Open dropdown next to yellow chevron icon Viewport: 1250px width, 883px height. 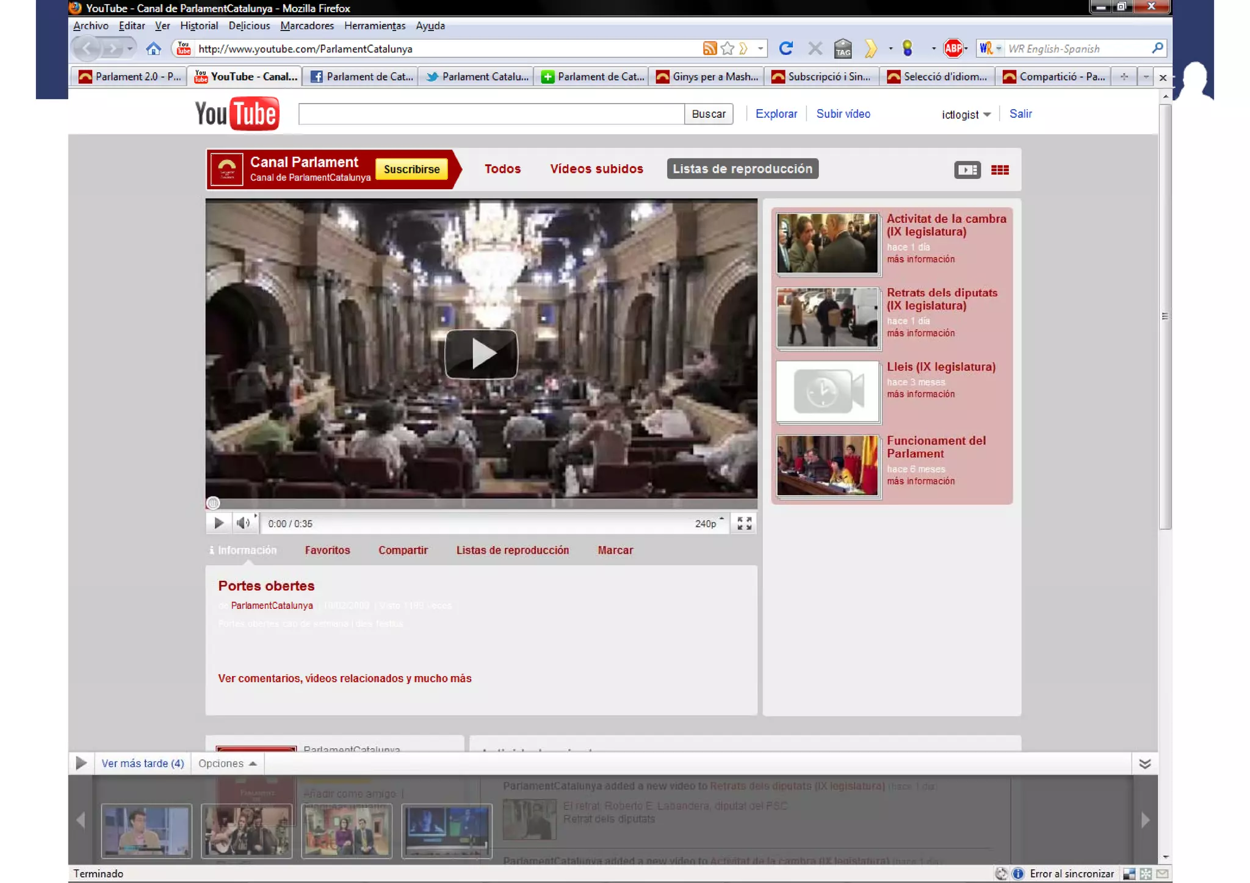pyautogui.click(x=891, y=48)
